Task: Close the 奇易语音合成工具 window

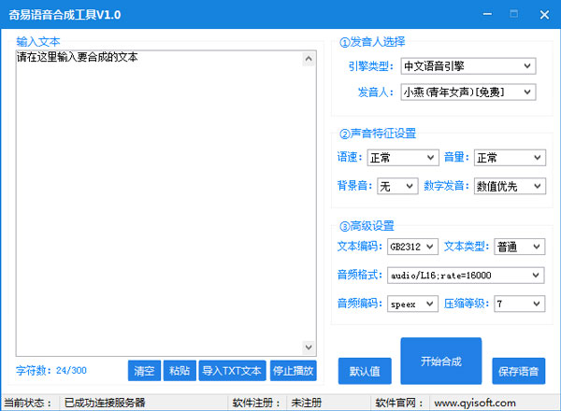Action: 544,14
